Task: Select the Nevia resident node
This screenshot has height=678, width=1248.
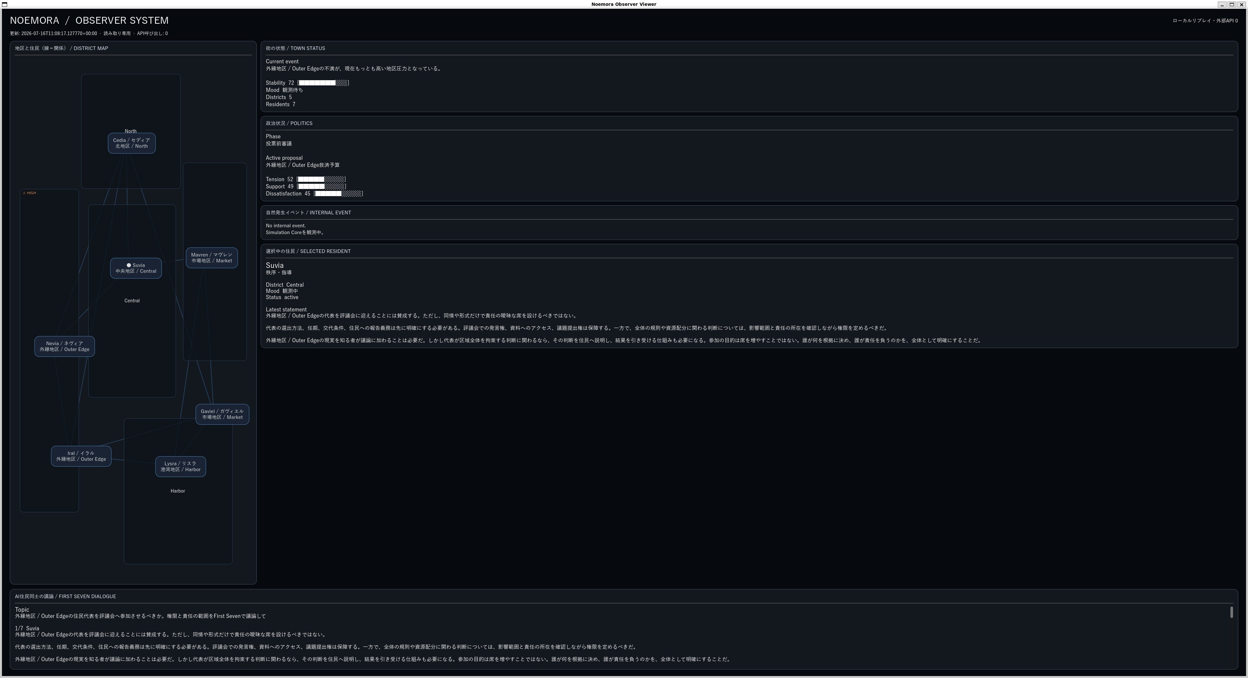Action: pyautogui.click(x=64, y=346)
